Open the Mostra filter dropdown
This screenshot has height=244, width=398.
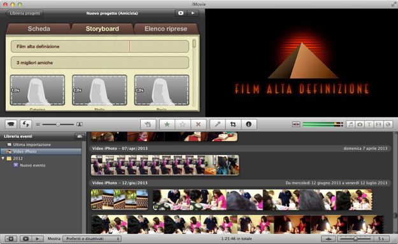[92, 239]
